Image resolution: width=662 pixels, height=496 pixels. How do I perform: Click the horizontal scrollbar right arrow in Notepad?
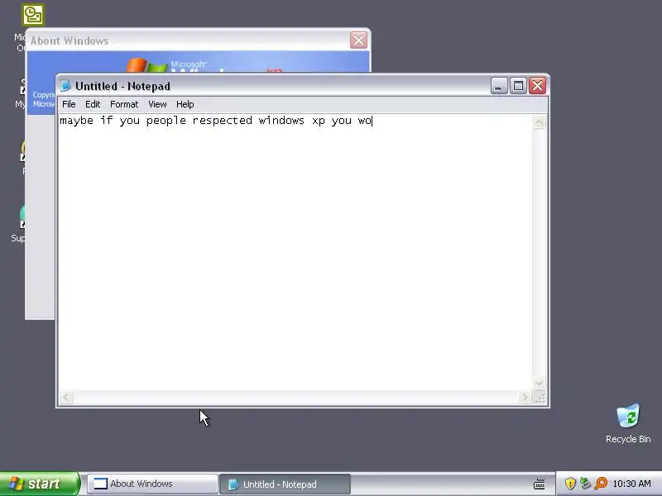click(x=525, y=397)
